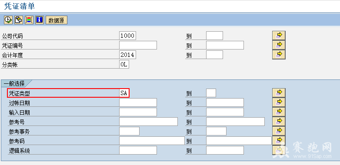Open multiple selection for 凭证类型
The width and height of the screenshot is (340, 165).
[279, 93]
